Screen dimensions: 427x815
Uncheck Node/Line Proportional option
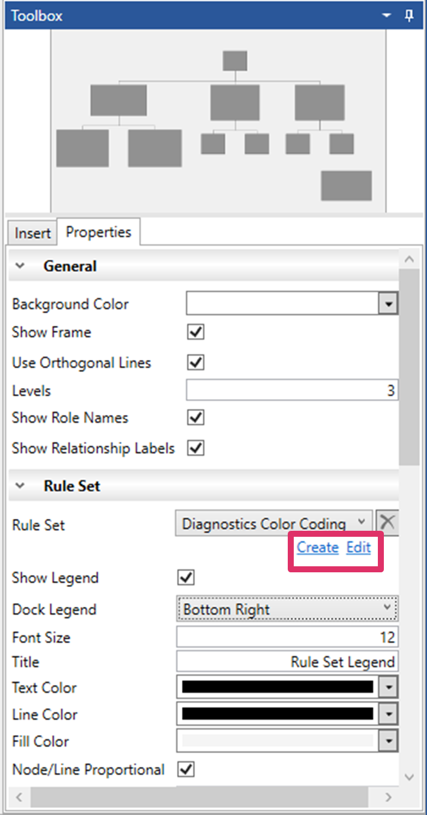[x=186, y=769]
